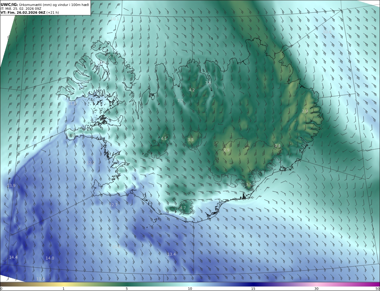
Task: Click the '0' tick on the color scale
Action: point(1,289)
